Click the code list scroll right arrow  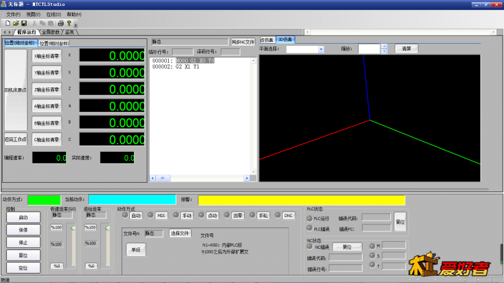tap(247, 178)
